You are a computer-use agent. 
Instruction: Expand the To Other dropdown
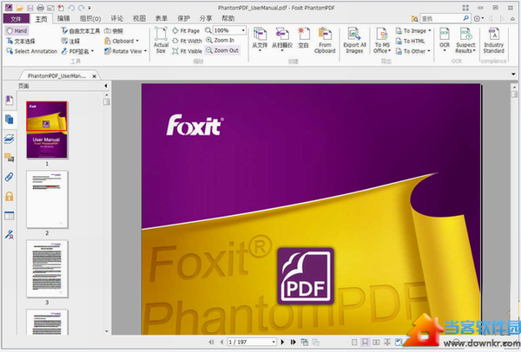point(429,51)
